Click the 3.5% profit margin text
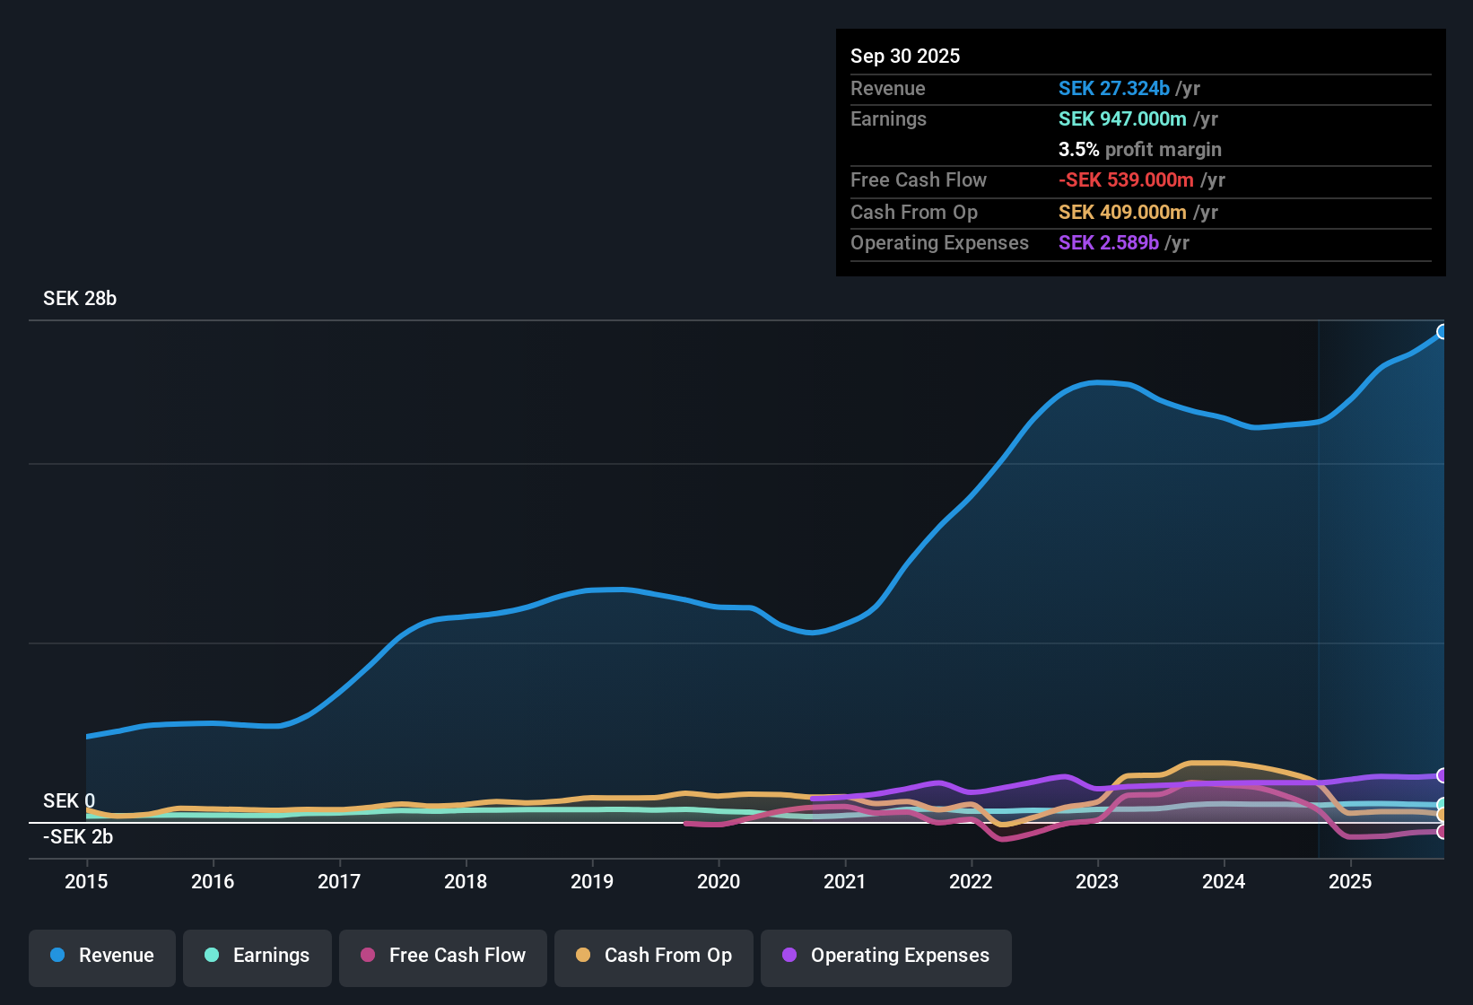1473x1005 pixels. tap(1140, 150)
